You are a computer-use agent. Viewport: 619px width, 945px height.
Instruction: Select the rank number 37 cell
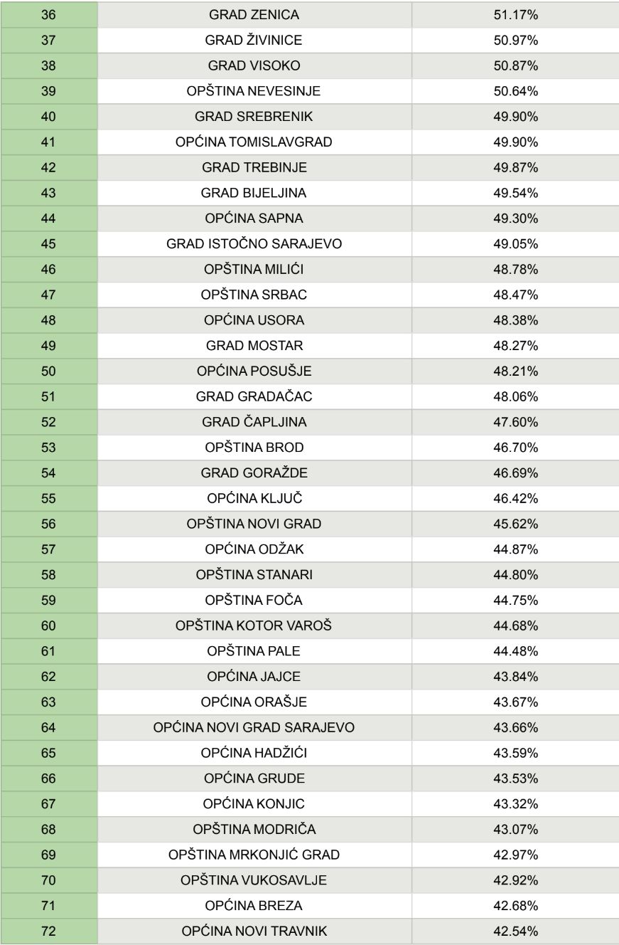click(50, 41)
